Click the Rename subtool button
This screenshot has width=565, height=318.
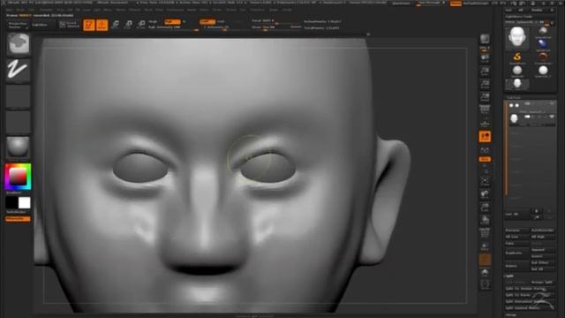(x=517, y=230)
